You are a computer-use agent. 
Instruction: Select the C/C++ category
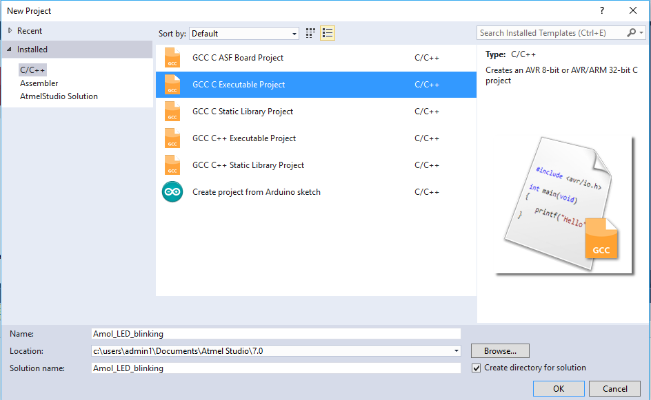click(32, 70)
